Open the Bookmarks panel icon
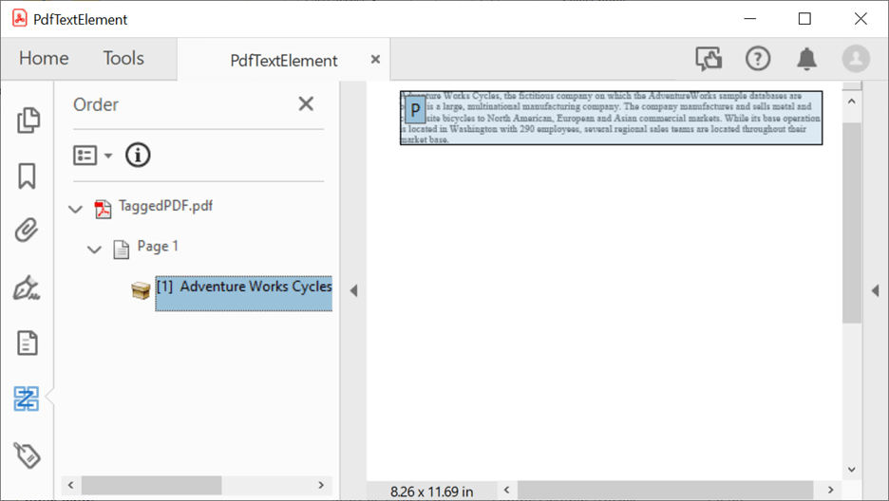The height and width of the screenshot is (501, 889). pos(28,176)
